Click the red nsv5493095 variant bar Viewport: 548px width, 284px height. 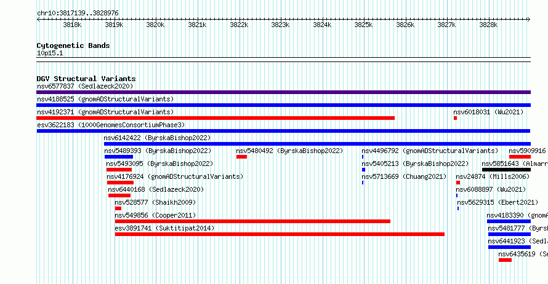point(119,170)
